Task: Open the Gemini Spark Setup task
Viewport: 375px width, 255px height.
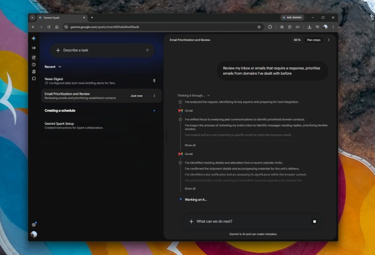Action: [101, 125]
